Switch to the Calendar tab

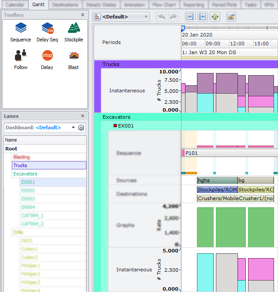point(15,4)
